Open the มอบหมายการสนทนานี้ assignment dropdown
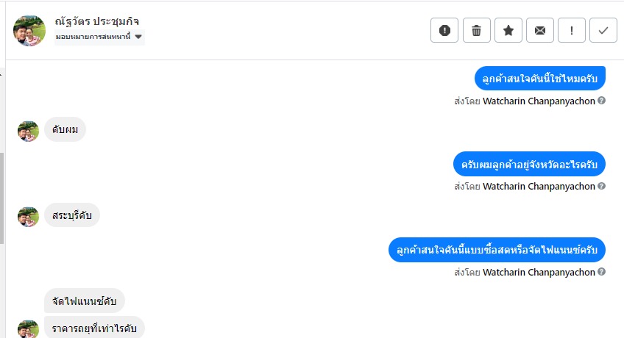The image size is (624, 338). pos(99,37)
